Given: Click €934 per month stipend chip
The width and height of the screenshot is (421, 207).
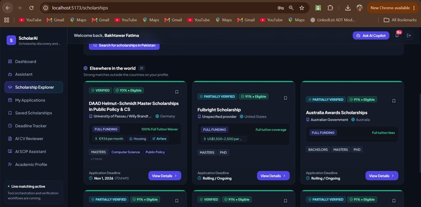Looking at the screenshot, I should click(109, 139).
